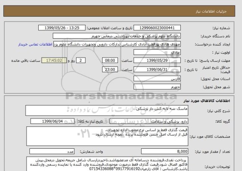Click the label واحد شمارش
242x171 pixels.
pos(91,152)
